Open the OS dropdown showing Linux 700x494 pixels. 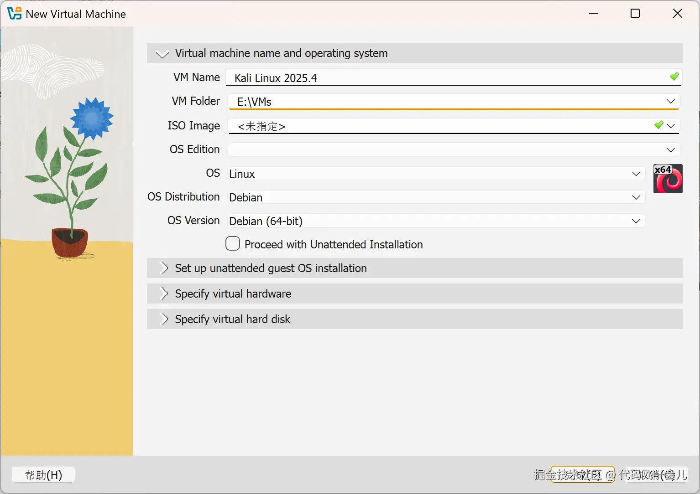click(437, 173)
